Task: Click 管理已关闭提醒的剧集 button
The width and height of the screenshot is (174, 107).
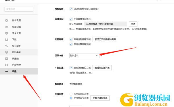Action: (x=105, y=39)
